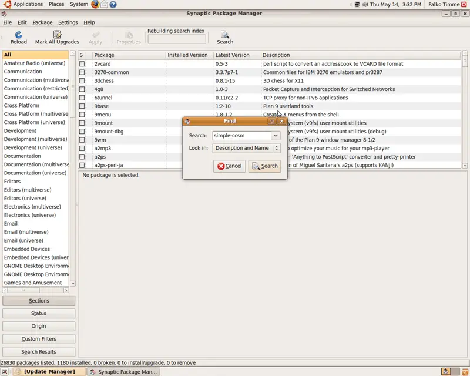Click the Show Desktop icon in bottom panel
This screenshot has width=470, height=376.
pos(4,372)
